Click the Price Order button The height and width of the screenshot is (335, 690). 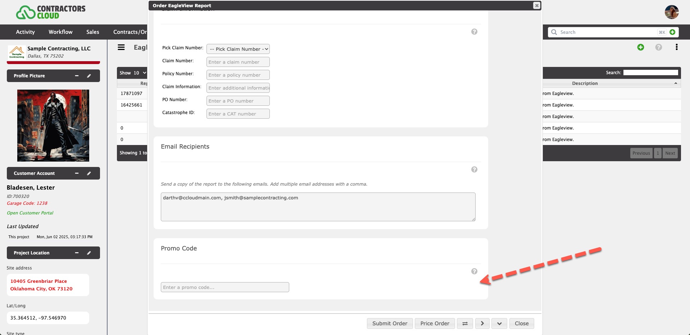click(435, 323)
